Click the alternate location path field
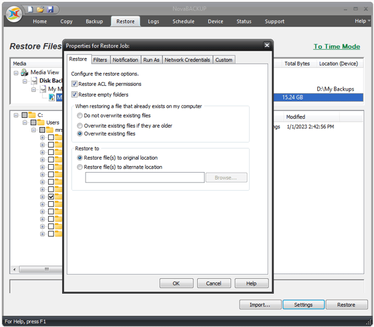 coord(145,178)
